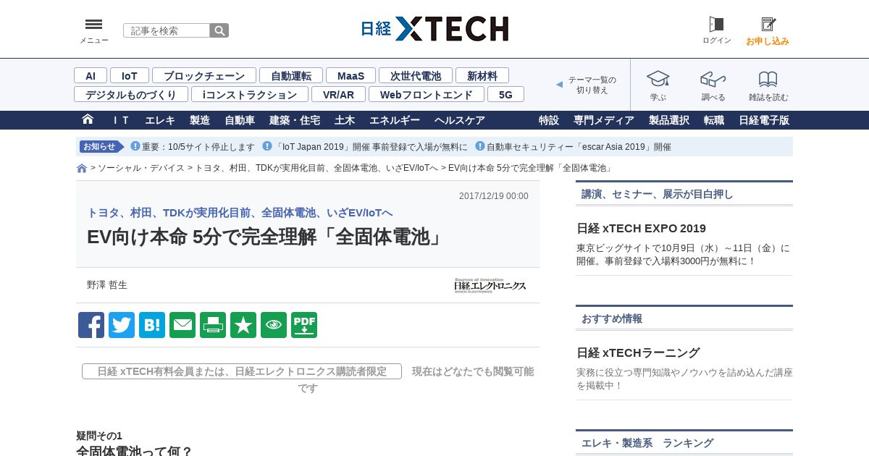Open 日経 xTECHラーニング link
The height and width of the screenshot is (456, 869).
point(638,353)
